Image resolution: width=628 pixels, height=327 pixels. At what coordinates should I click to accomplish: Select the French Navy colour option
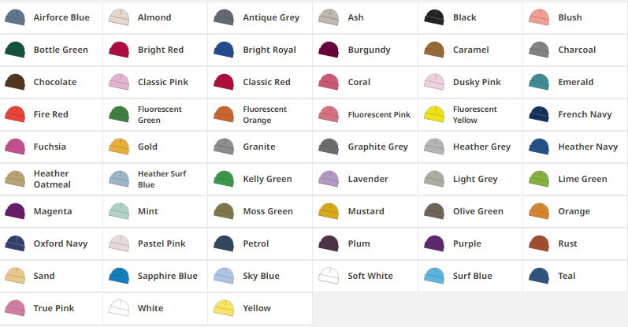575,114
